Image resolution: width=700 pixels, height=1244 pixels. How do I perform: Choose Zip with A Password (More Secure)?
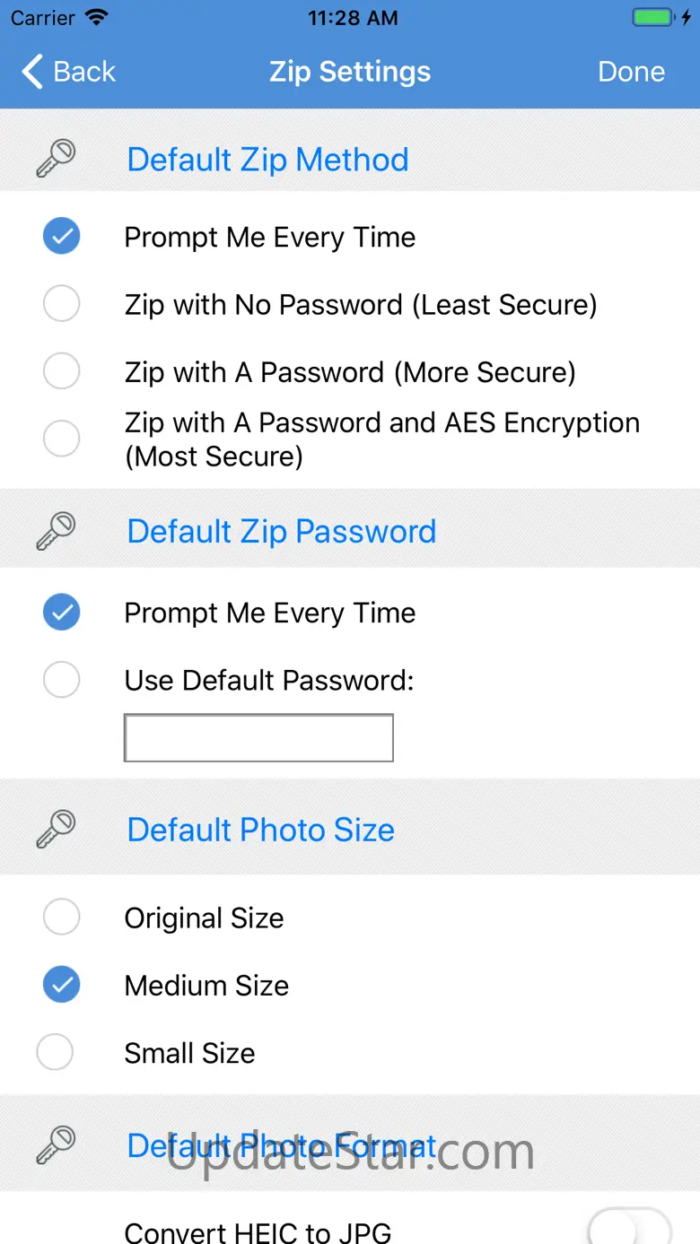click(x=62, y=371)
